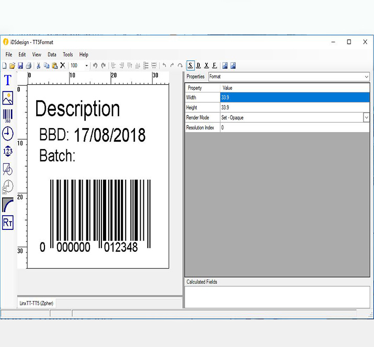Select the Barcode tool
The height and width of the screenshot is (347, 374).
coord(8,116)
